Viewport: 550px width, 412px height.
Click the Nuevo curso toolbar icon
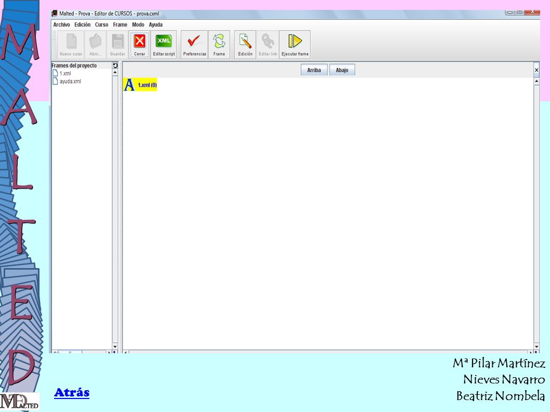[x=71, y=45]
